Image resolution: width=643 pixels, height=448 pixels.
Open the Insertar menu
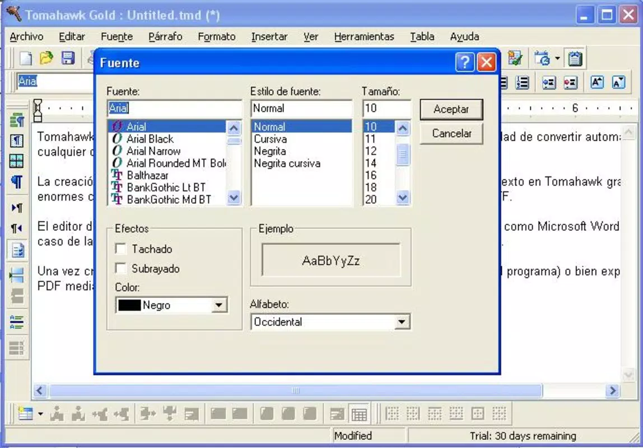[x=269, y=36]
